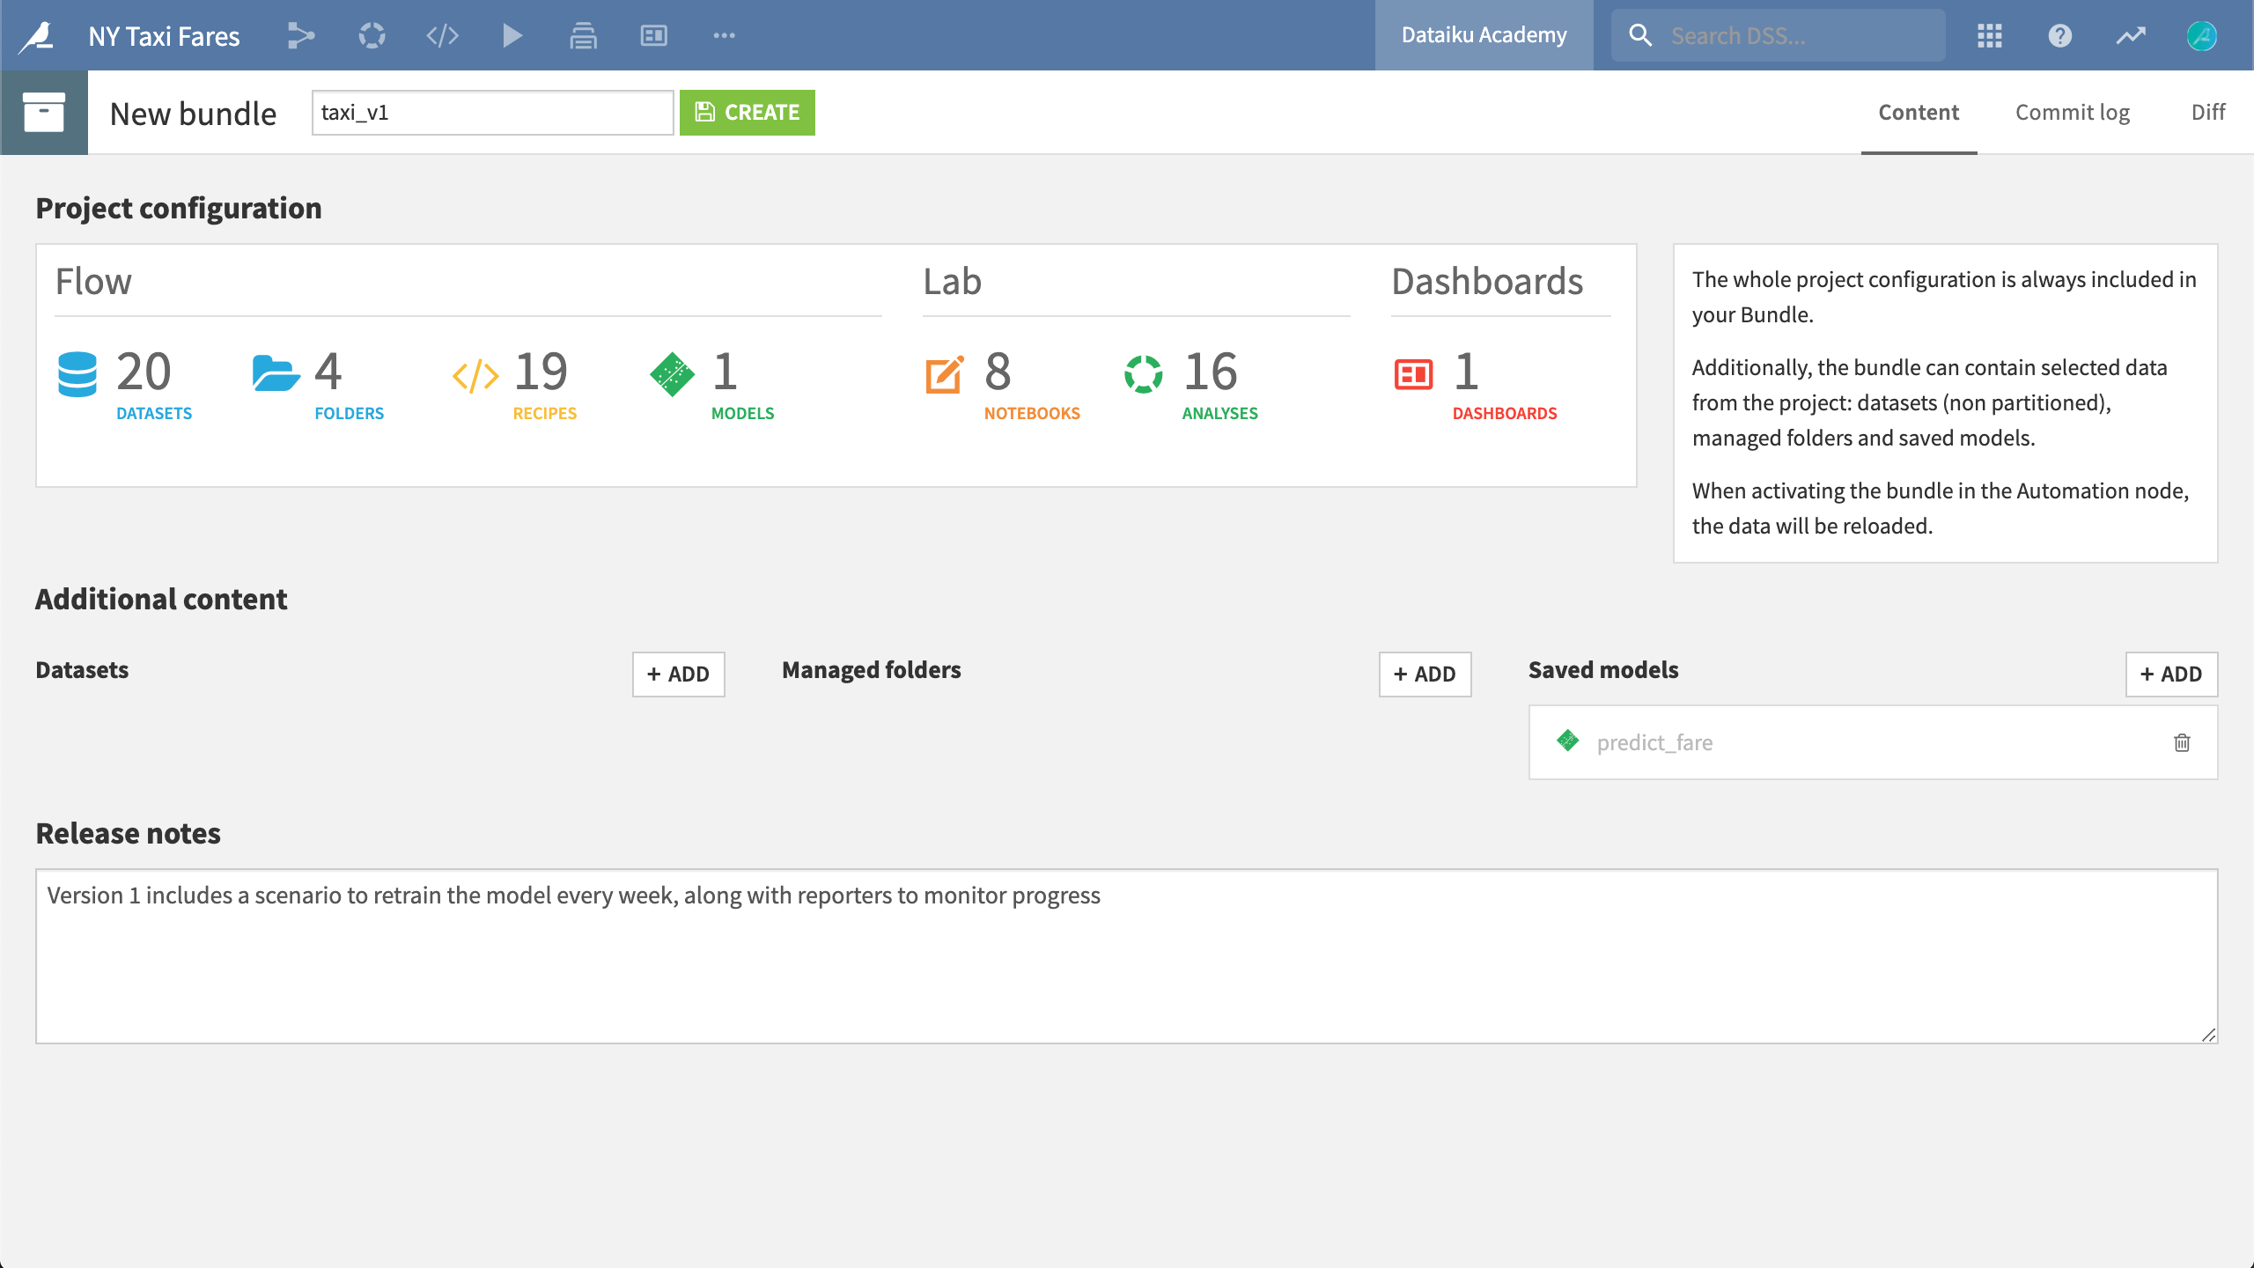
Task: Click the green CREATE button
Action: coord(748,113)
